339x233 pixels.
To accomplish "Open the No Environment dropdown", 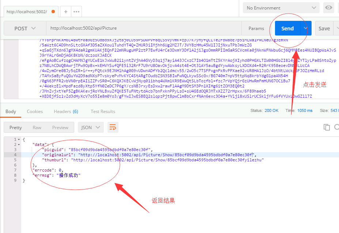I will coord(281,8).
